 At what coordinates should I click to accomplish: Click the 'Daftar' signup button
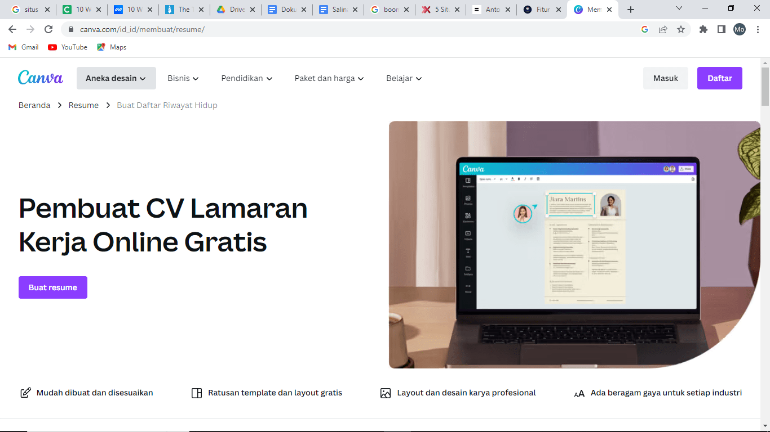720,78
